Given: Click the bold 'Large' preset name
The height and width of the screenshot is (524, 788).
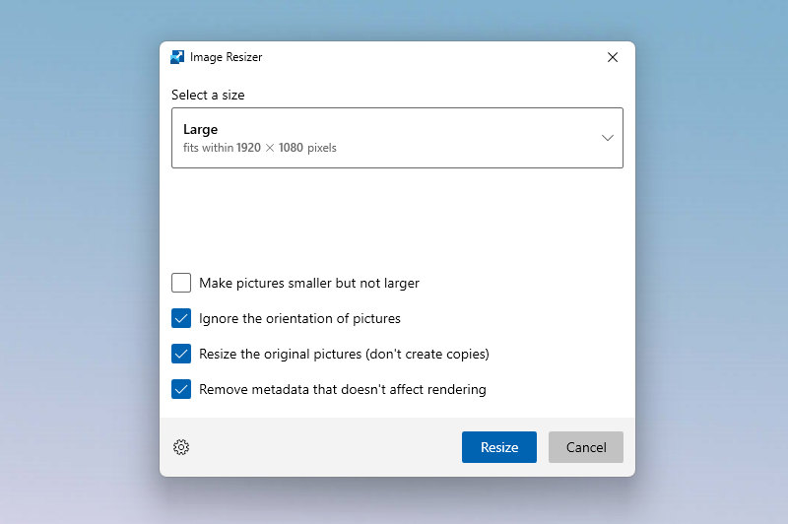Looking at the screenshot, I should tap(200, 129).
